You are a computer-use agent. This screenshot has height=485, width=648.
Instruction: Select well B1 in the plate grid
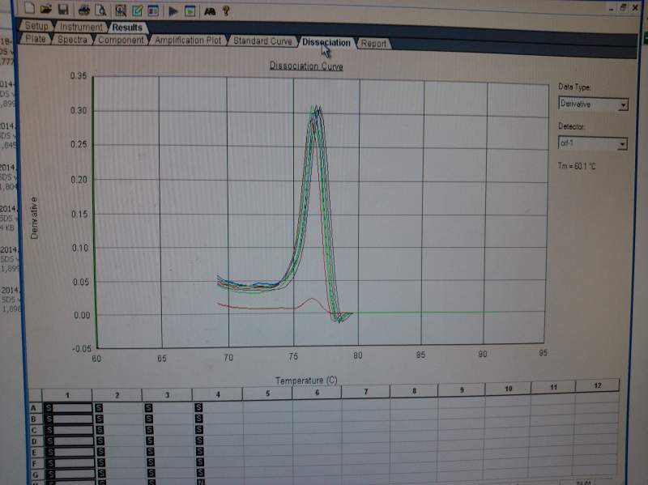[68, 419]
